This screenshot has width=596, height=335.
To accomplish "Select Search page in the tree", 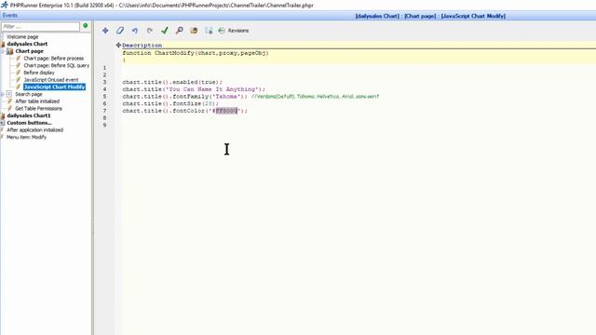I will [x=29, y=94].
